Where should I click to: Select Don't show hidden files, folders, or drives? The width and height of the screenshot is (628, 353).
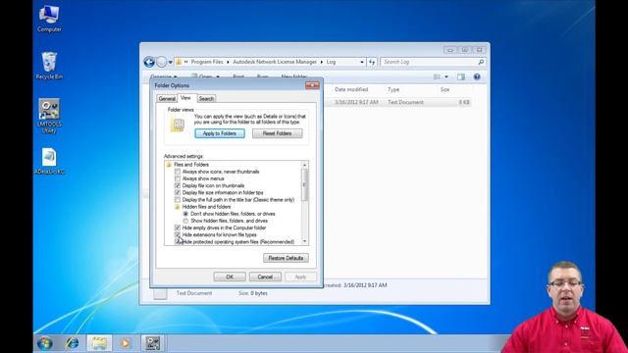(185, 214)
